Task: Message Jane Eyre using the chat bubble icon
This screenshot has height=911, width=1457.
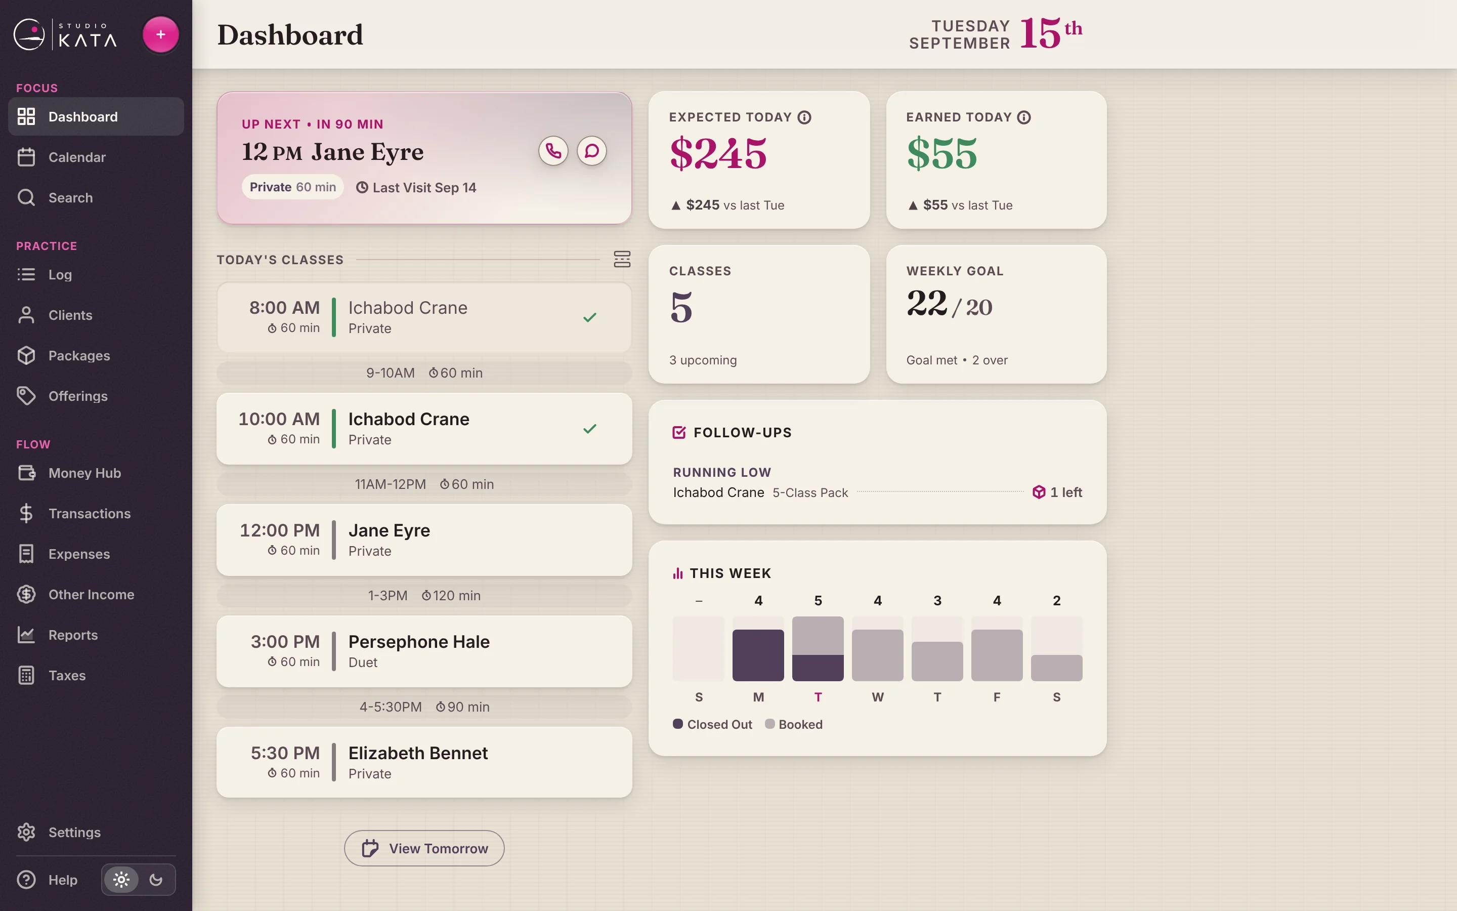Action: tap(592, 151)
